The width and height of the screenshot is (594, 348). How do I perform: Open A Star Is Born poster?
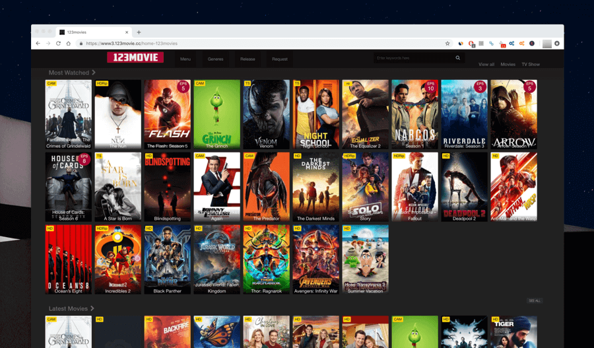(118, 187)
